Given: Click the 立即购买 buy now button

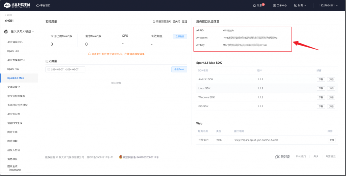Looking at the screenshot, I should (180, 36).
